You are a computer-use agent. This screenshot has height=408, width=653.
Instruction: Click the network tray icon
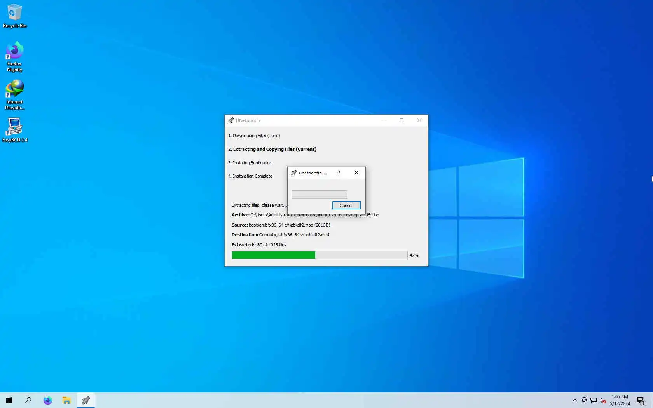point(594,400)
